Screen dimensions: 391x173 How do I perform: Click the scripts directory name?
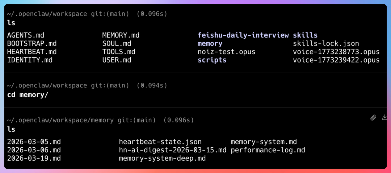pos(212,60)
